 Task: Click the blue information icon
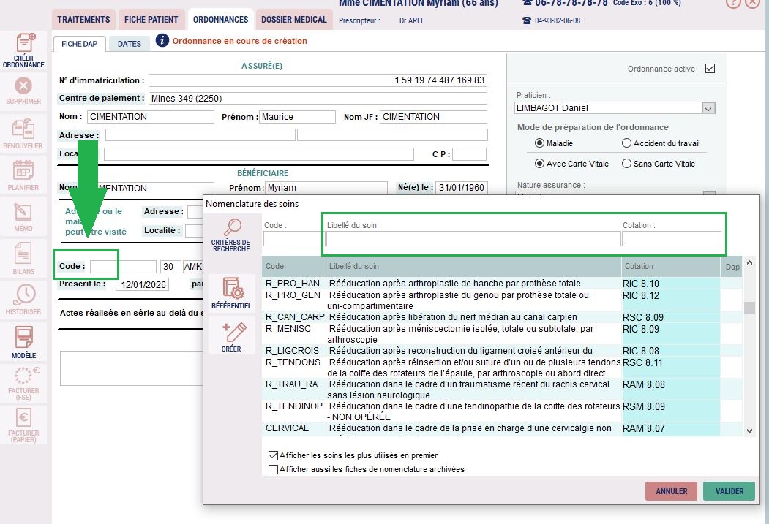(x=162, y=40)
